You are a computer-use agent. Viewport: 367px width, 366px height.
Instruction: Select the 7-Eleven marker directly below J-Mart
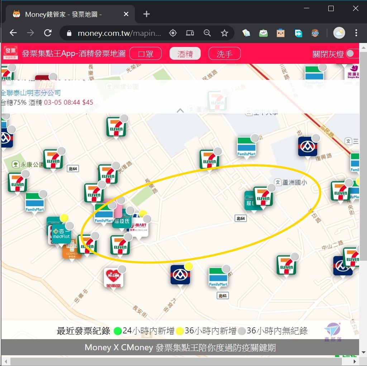(x=120, y=245)
